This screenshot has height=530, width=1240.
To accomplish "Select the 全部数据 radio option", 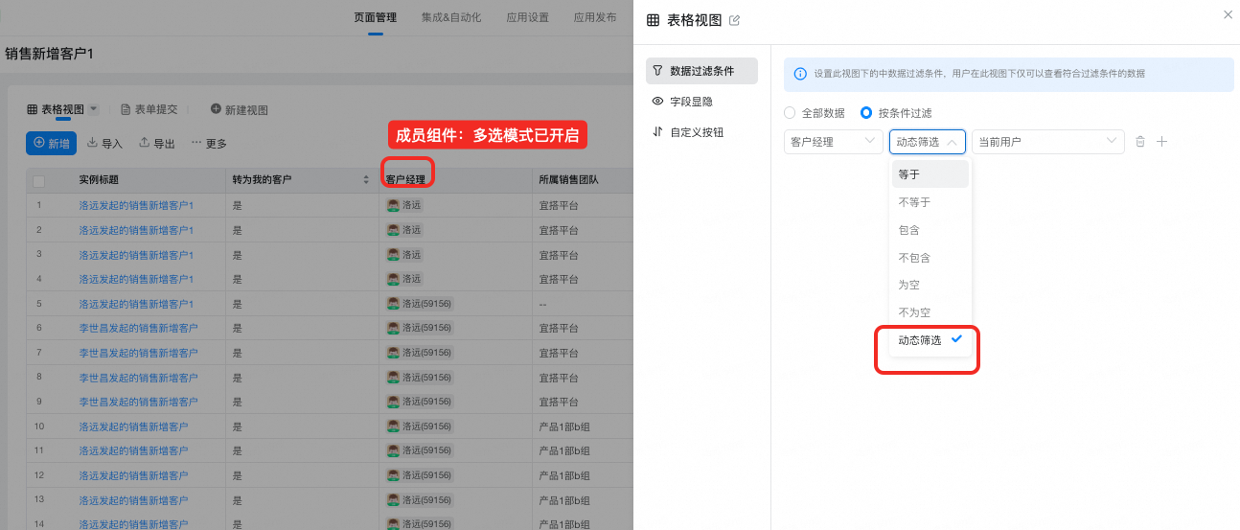I will [791, 112].
